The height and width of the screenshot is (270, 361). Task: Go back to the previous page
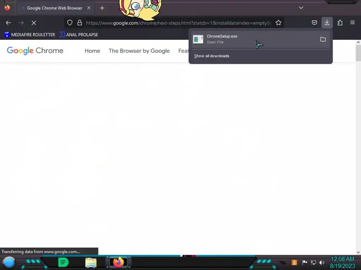coord(8,23)
